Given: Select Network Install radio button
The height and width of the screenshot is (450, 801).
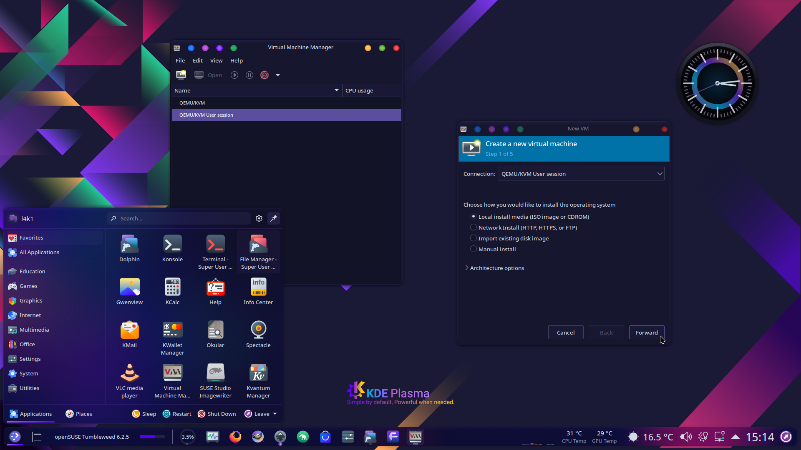Looking at the screenshot, I should 474,227.
